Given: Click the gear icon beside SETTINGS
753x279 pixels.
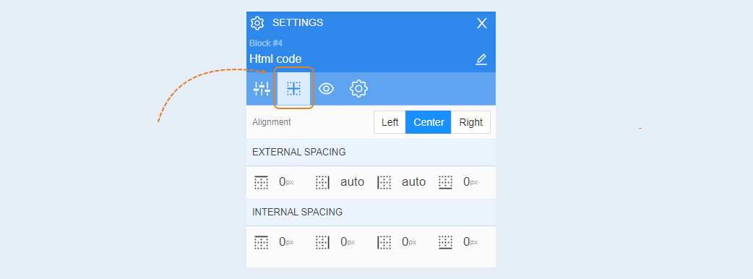Looking at the screenshot, I should [x=257, y=23].
